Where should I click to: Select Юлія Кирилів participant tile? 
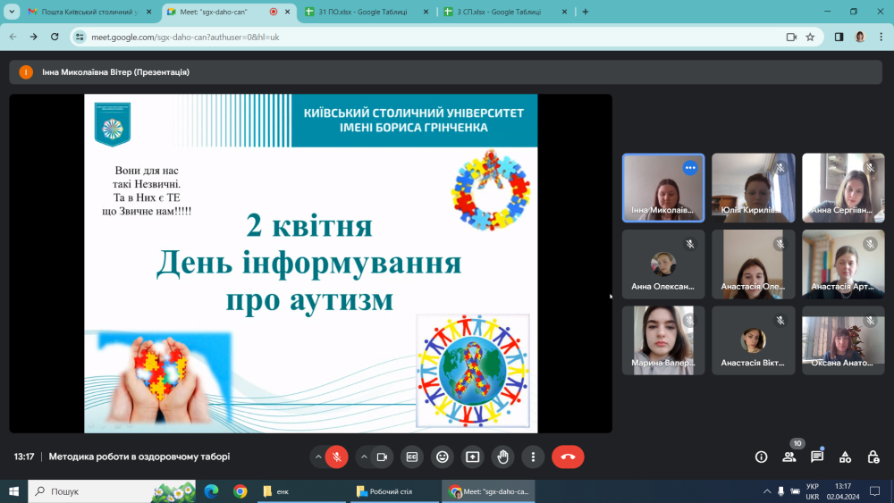click(x=753, y=188)
